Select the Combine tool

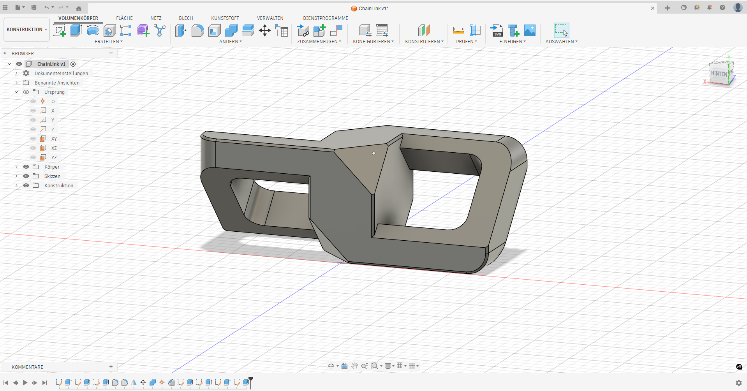tap(231, 30)
